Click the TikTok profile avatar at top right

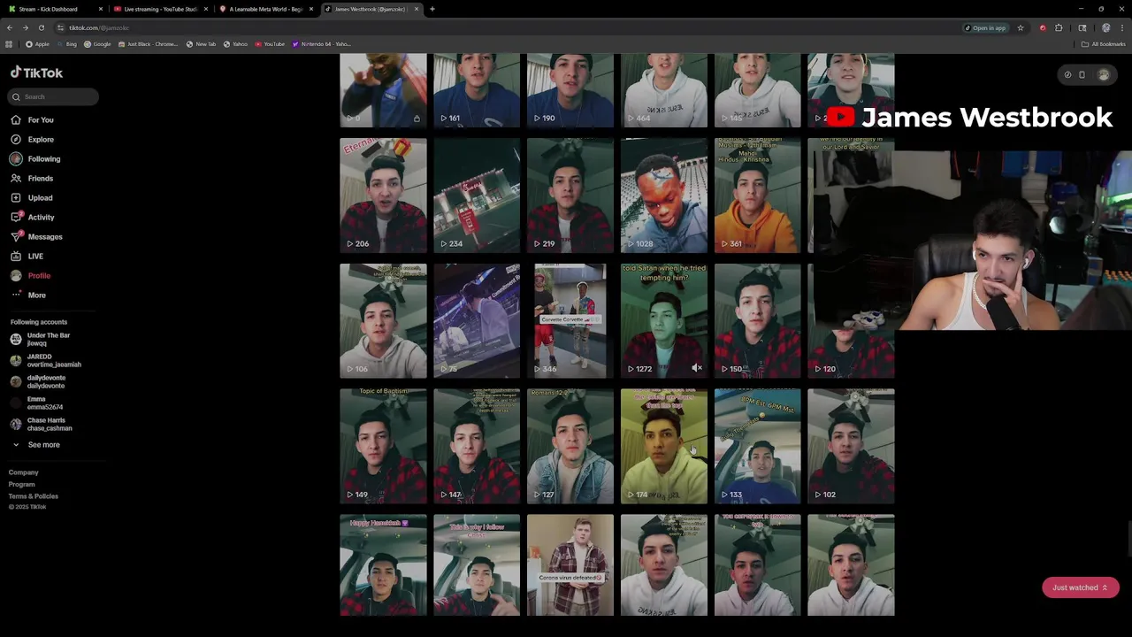click(x=1104, y=75)
